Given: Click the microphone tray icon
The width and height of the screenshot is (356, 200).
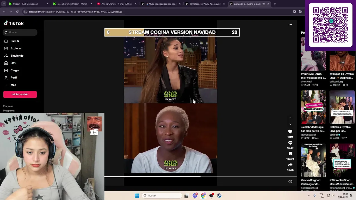Looking at the screenshot, I should (315, 196).
